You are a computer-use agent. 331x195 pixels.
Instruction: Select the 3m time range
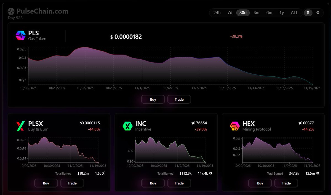pos(256,13)
